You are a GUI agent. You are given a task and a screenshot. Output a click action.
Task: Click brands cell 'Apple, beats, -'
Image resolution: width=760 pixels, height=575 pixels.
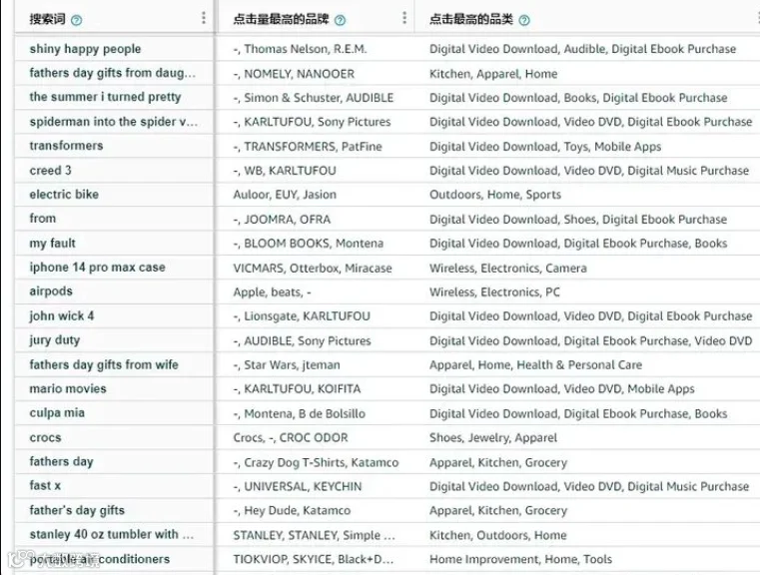pos(272,292)
